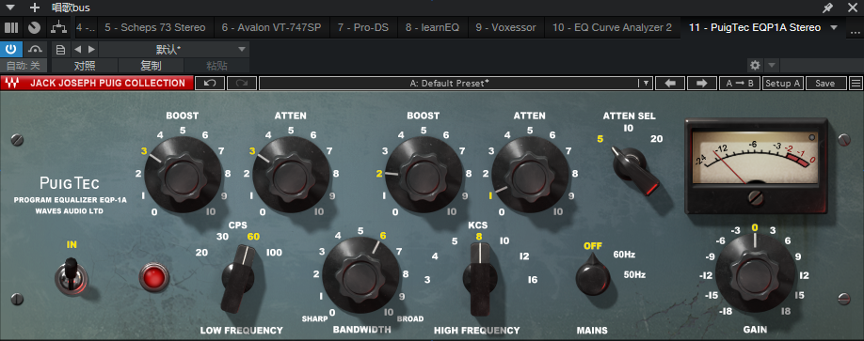
Task: Toggle the IN bypass switch
Action: coord(72,275)
